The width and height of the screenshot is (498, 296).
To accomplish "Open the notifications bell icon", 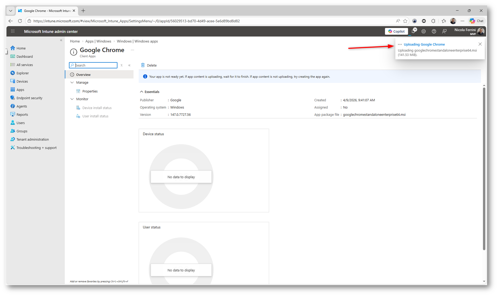I will tap(413, 31).
